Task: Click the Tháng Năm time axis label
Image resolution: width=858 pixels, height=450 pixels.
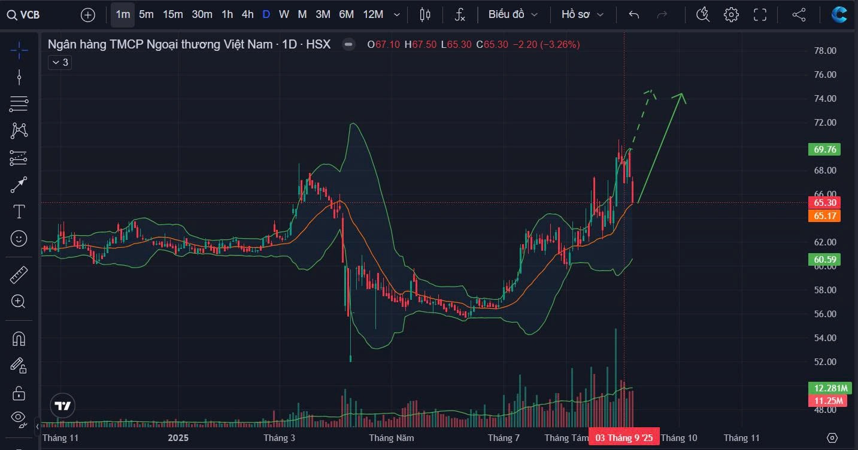Action: (391, 438)
